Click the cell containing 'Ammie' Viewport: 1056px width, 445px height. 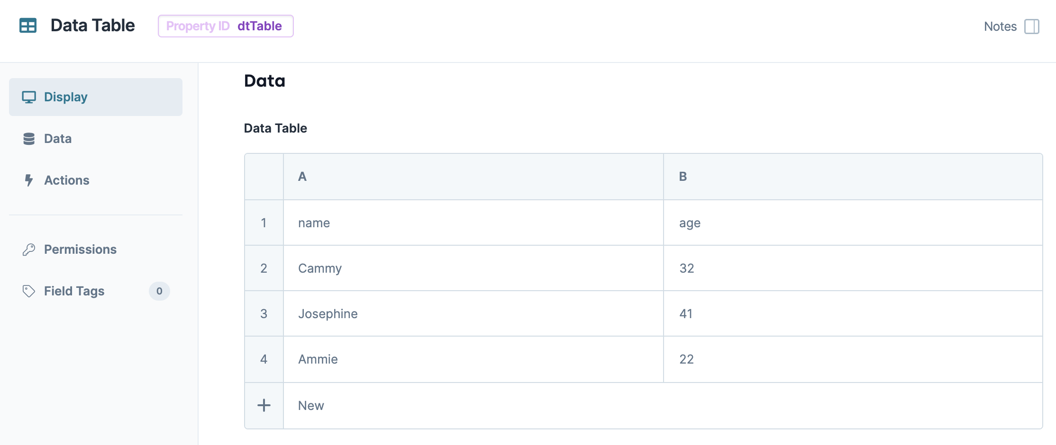473,359
